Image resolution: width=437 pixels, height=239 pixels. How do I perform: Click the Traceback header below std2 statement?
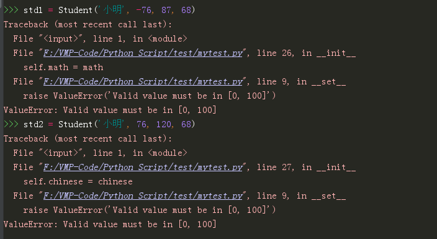click(88, 138)
